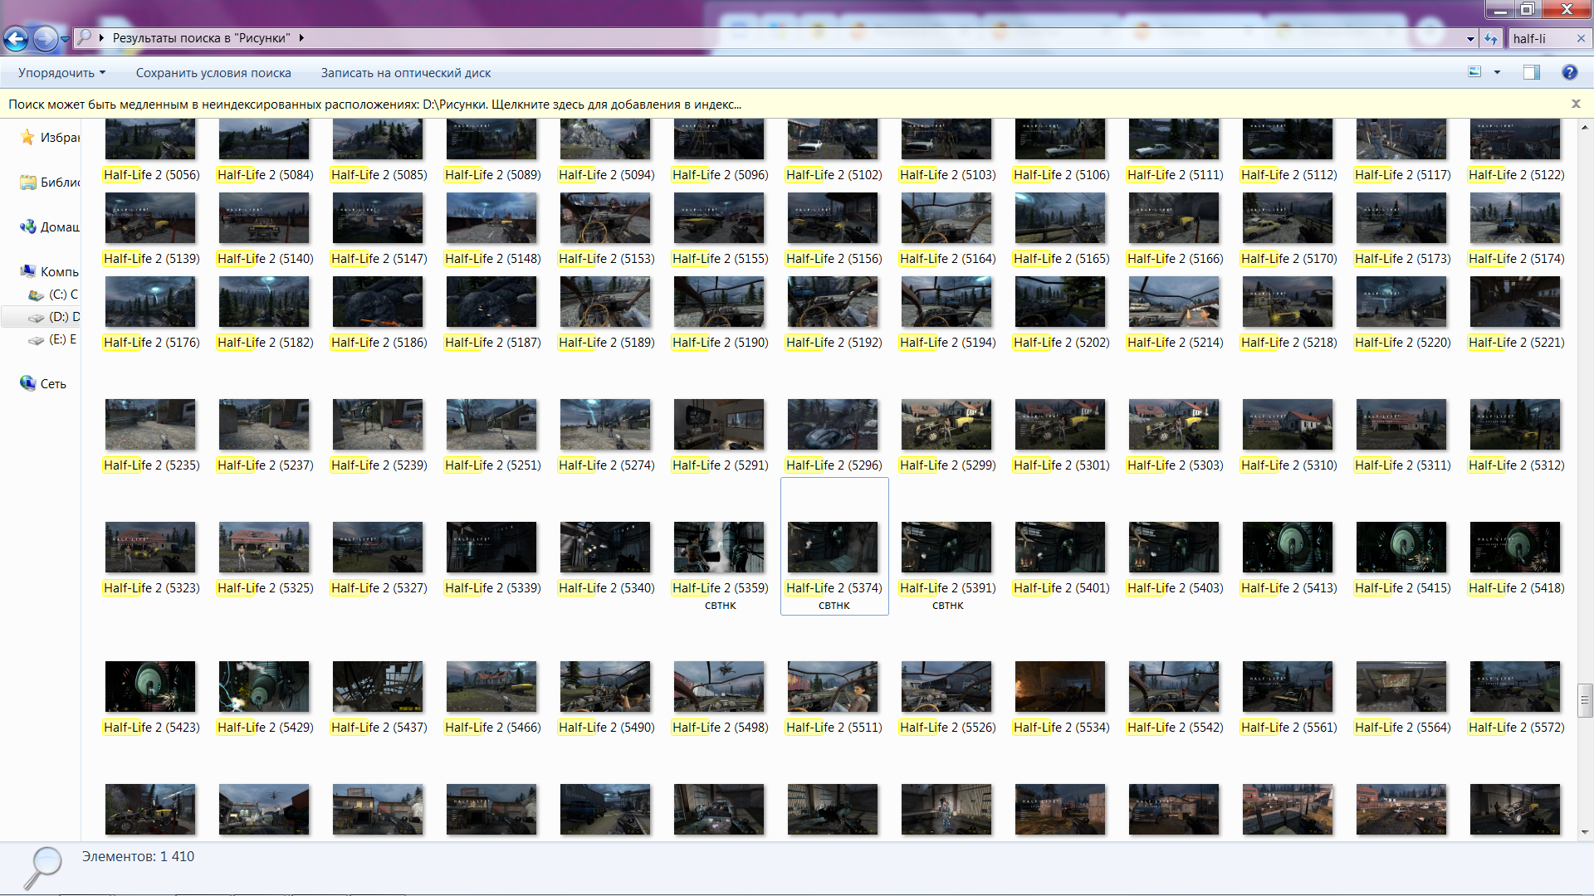Toggle the preview pane

[x=1531, y=72]
